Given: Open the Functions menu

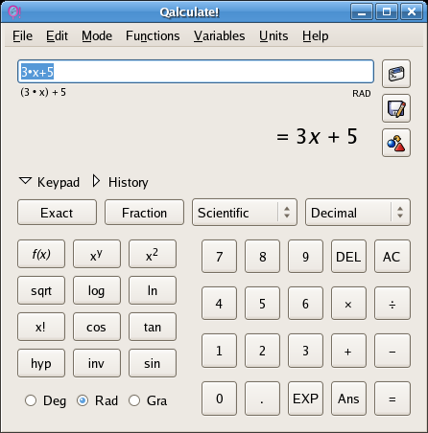Looking at the screenshot, I should click(x=153, y=36).
